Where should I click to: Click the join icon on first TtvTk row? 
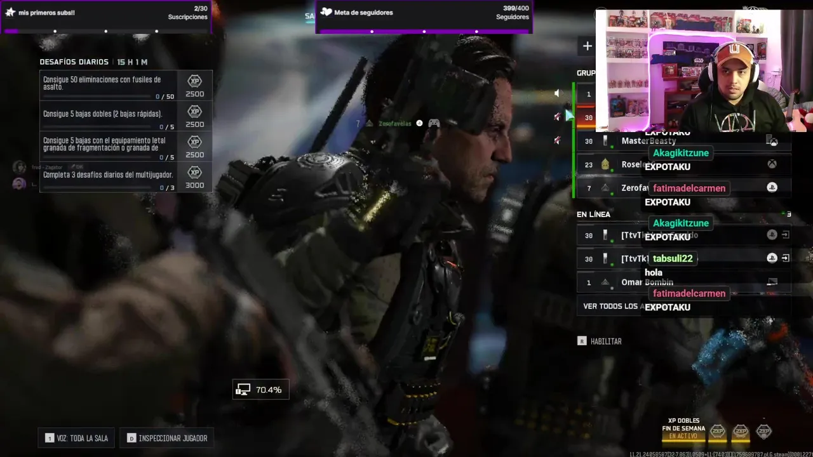tap(786, 235)
